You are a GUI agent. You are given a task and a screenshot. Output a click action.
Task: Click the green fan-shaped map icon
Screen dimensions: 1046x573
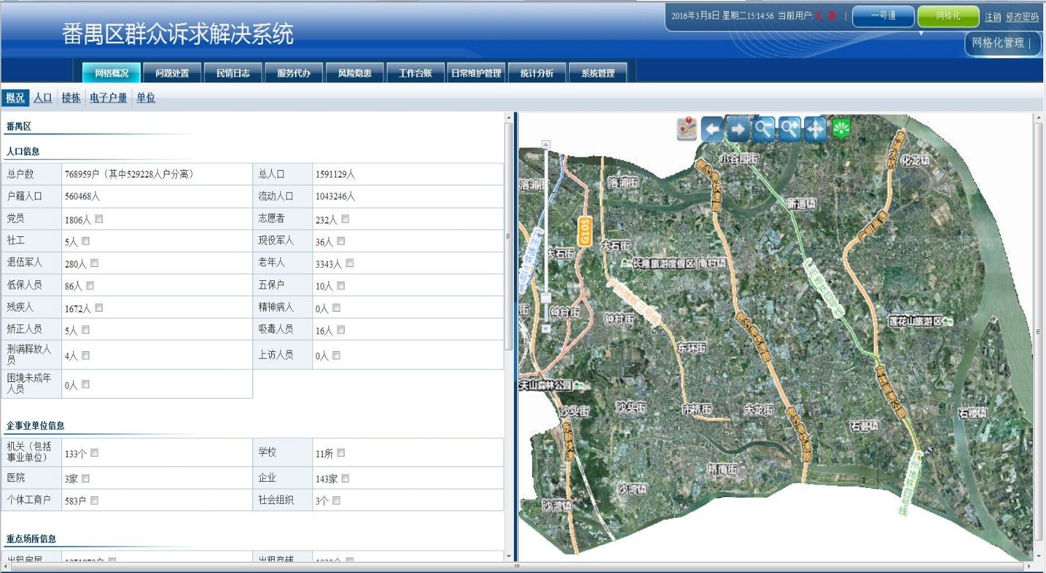[x=842, y=129]
